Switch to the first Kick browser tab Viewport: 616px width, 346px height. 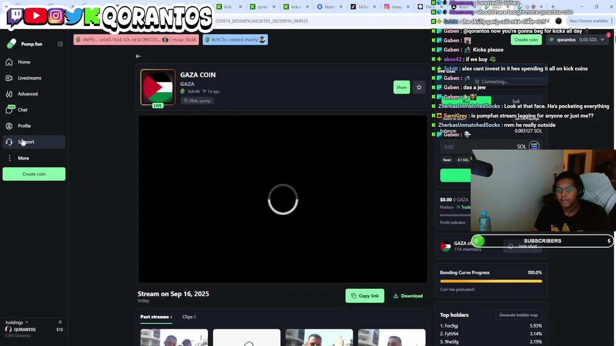pyautogui.click(x=228, y=7)
